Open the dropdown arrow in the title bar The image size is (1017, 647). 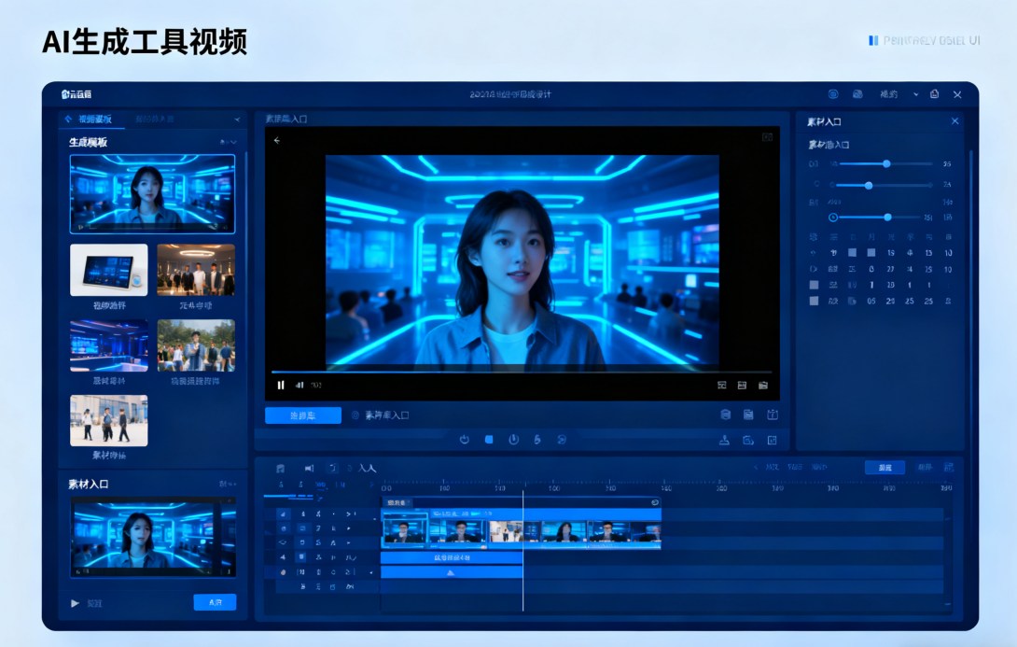(x=915, y=94)
